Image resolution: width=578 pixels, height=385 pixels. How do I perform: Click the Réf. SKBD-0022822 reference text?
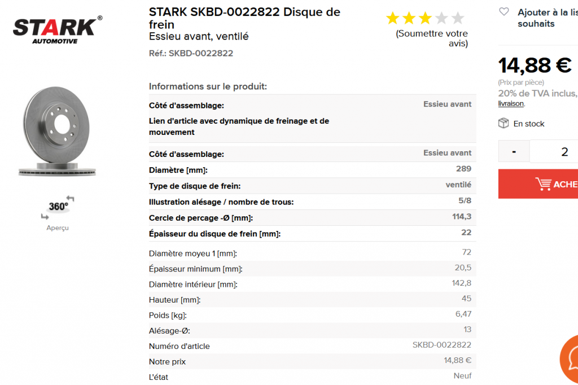point(191,54)
